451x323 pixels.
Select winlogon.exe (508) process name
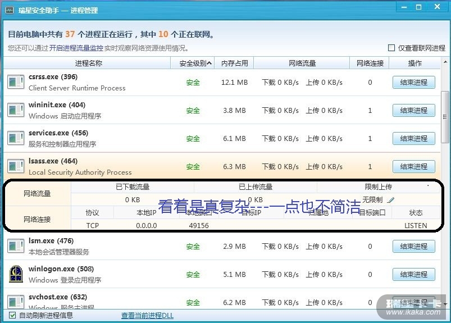(61, 269)
